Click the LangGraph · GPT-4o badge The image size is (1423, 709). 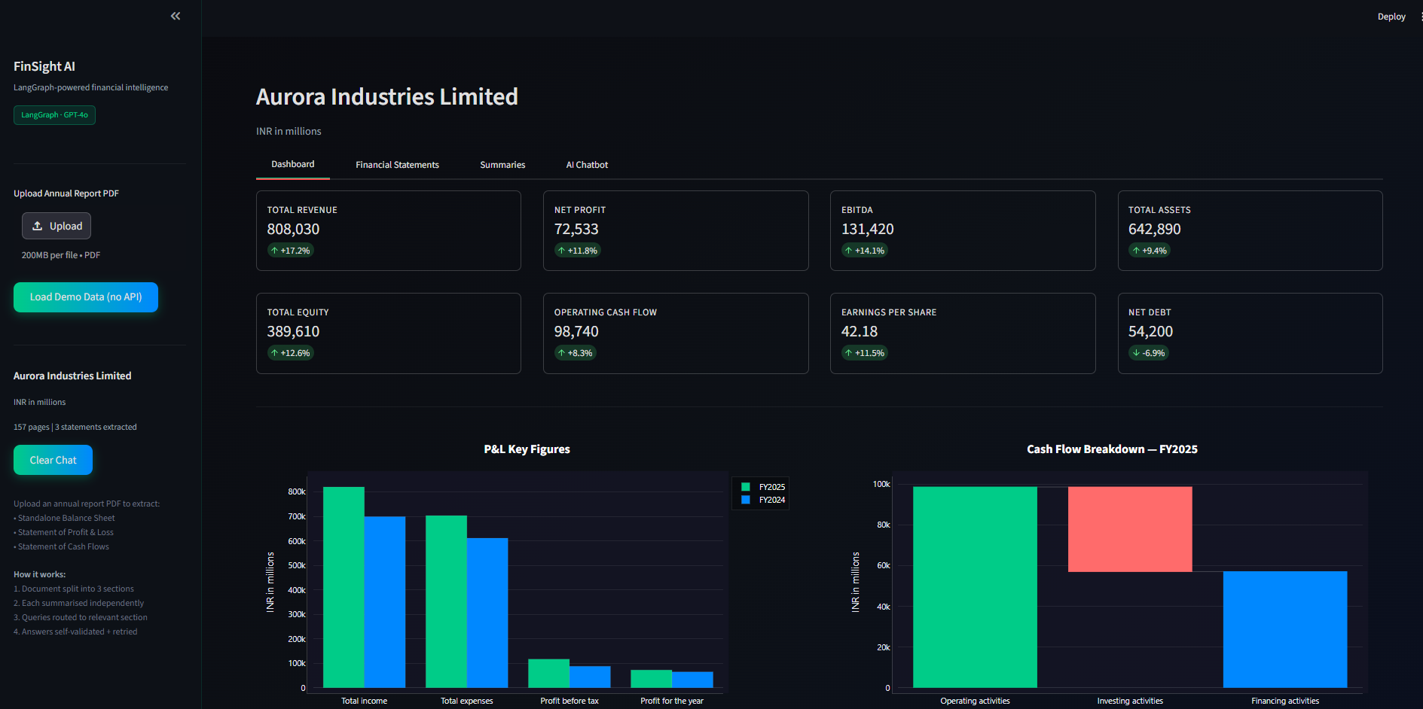pos(54,115)
